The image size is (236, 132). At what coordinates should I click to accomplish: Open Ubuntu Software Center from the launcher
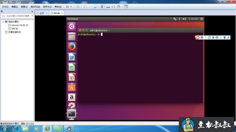pyautogui.click(x=72, y=87)
